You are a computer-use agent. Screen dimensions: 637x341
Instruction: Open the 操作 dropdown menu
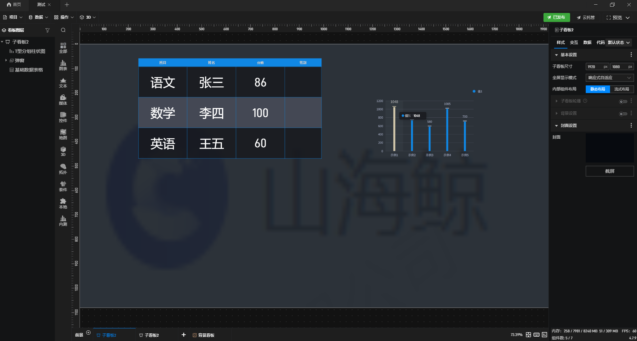64,17
